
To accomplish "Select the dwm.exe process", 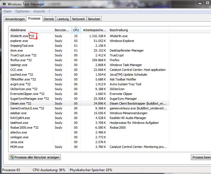I will [x=89, y=50].
